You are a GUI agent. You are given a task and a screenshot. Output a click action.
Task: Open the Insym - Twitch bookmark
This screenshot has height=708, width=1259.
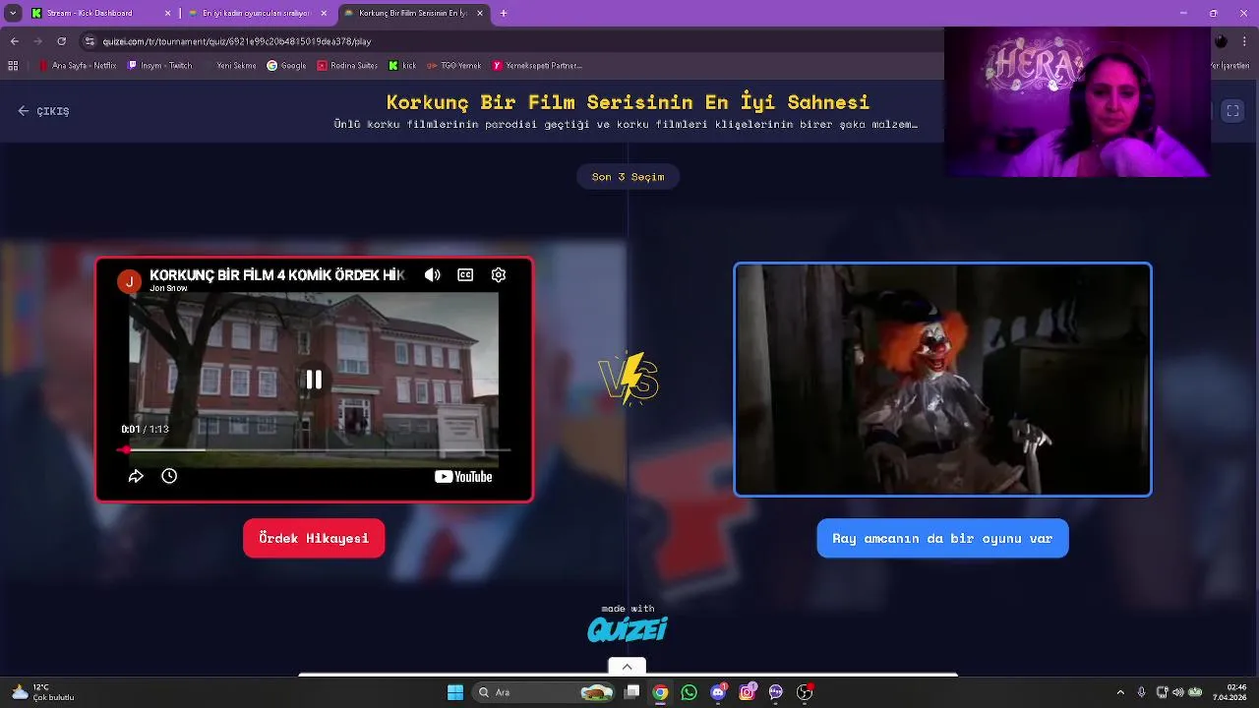[x=159, y=66]
